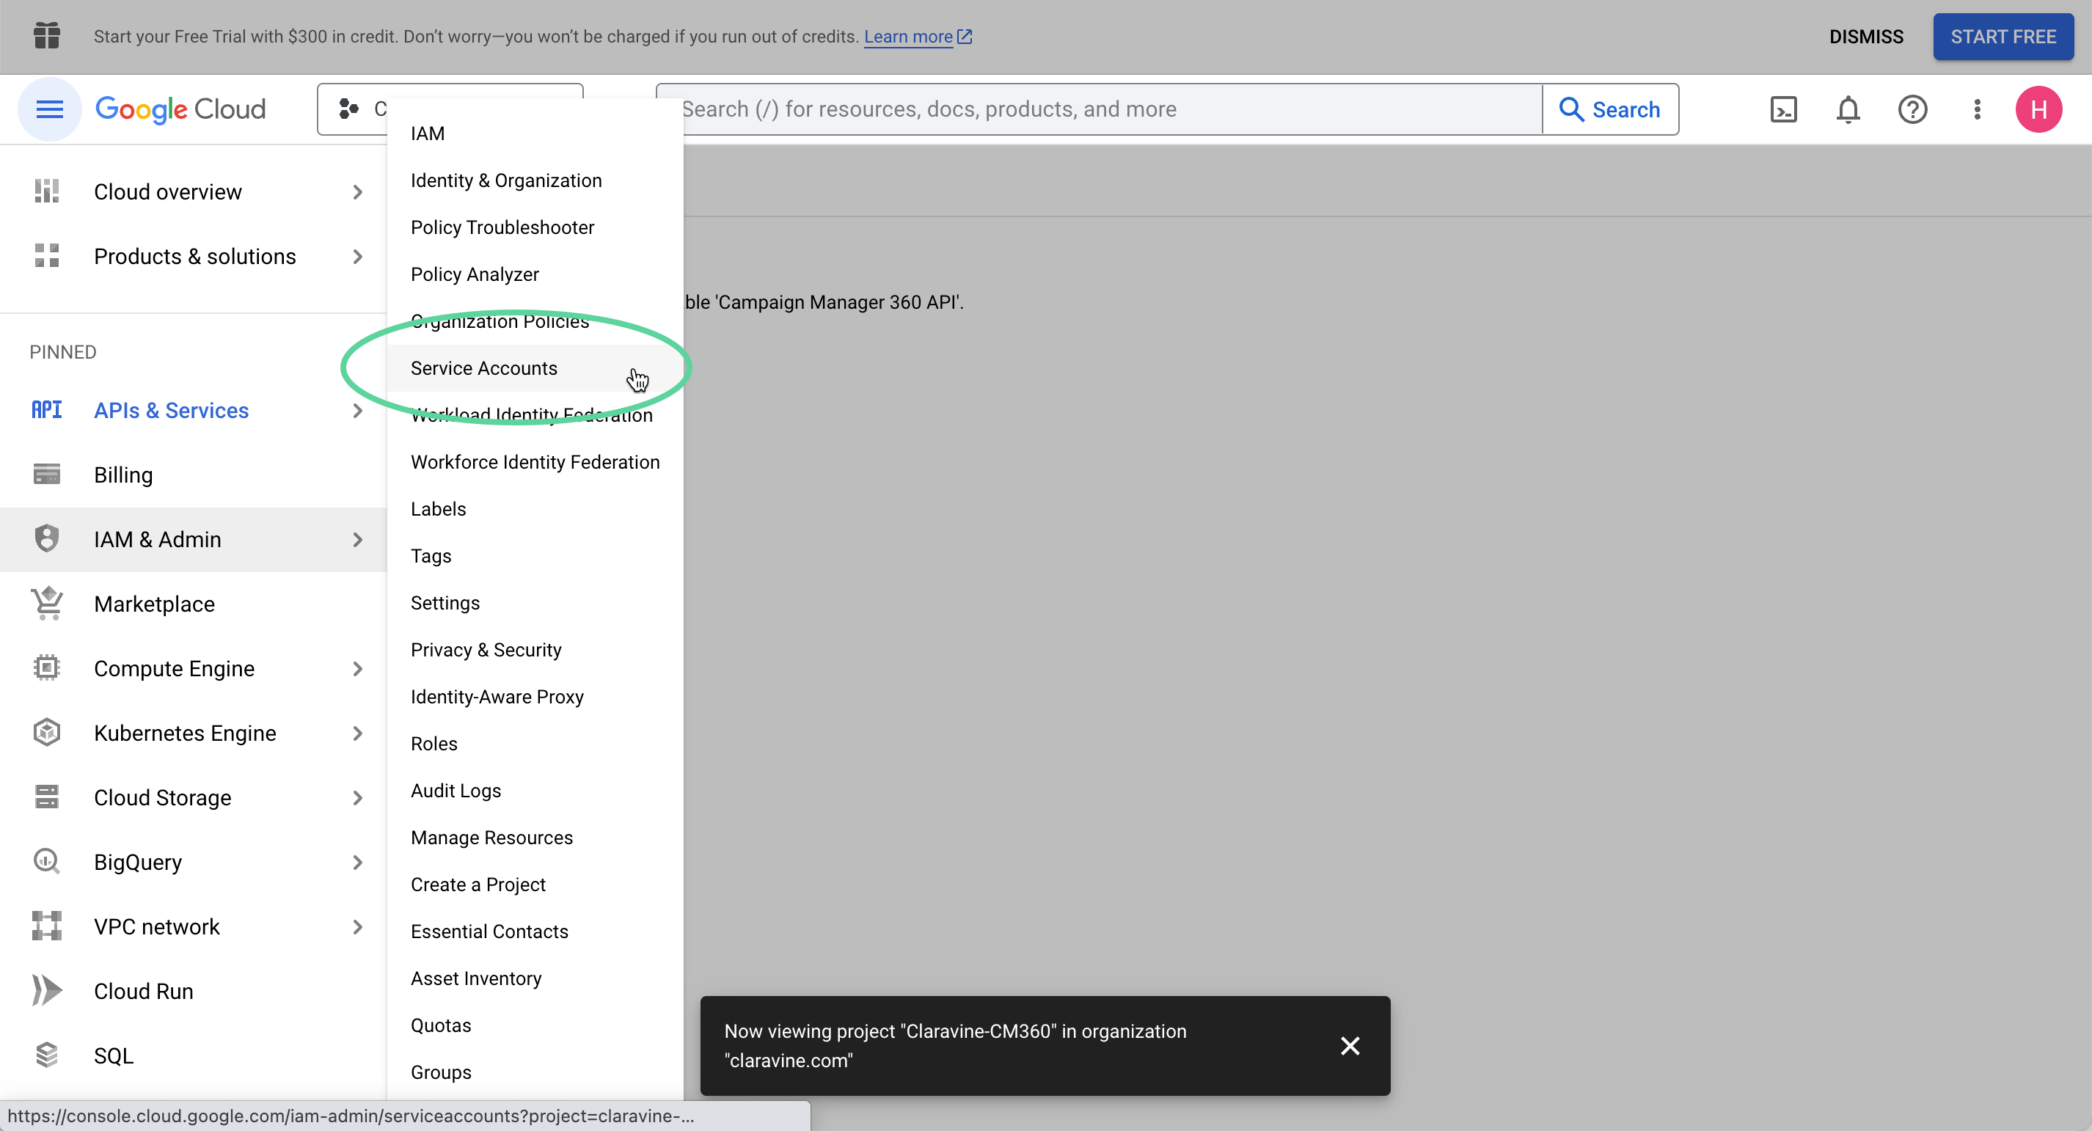Open the three-dot settings menu

(1977, 109)
